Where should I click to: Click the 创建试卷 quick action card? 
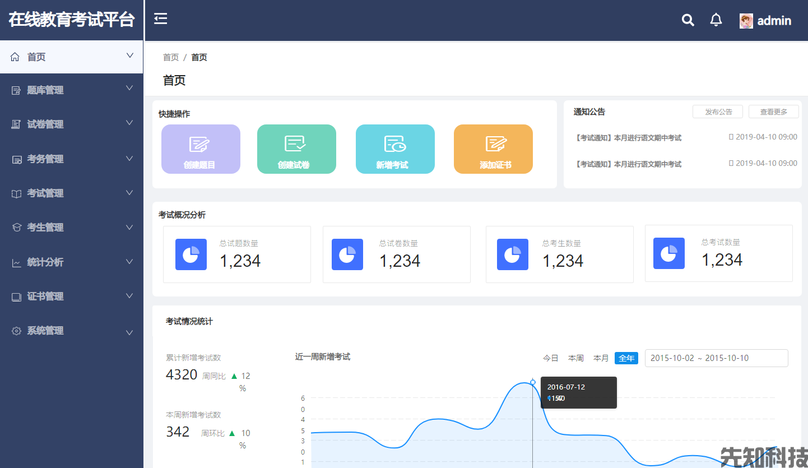pos(296,149)
